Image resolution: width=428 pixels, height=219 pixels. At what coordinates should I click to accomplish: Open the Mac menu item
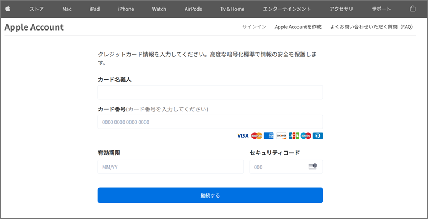[x=66, y=9]
